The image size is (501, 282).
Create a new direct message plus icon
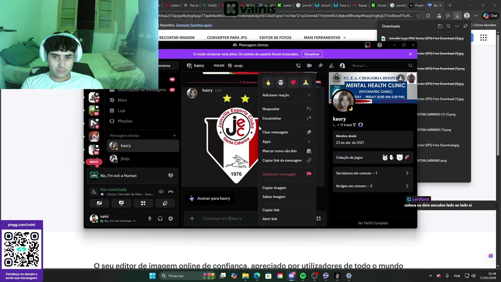coord(175,136)
